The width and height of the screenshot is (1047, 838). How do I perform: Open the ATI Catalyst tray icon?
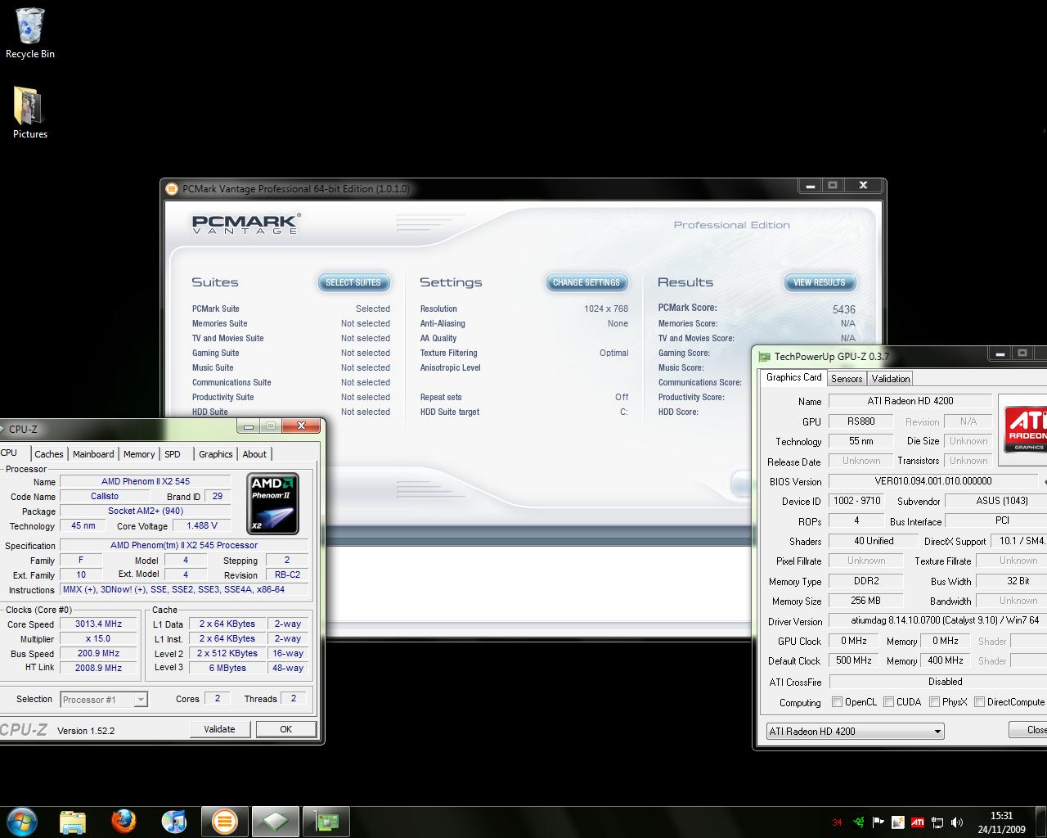(918, 822)
